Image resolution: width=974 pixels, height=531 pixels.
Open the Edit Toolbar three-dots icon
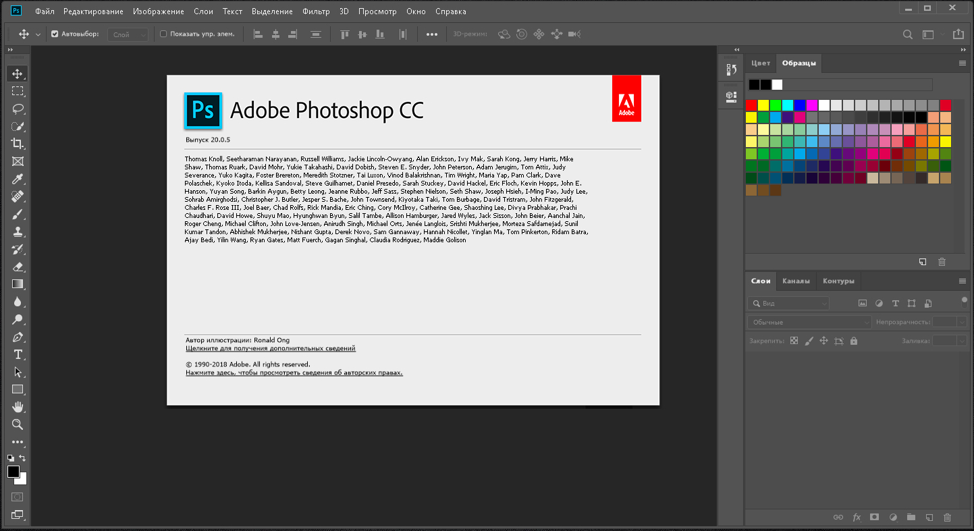(x=18, y=442)
